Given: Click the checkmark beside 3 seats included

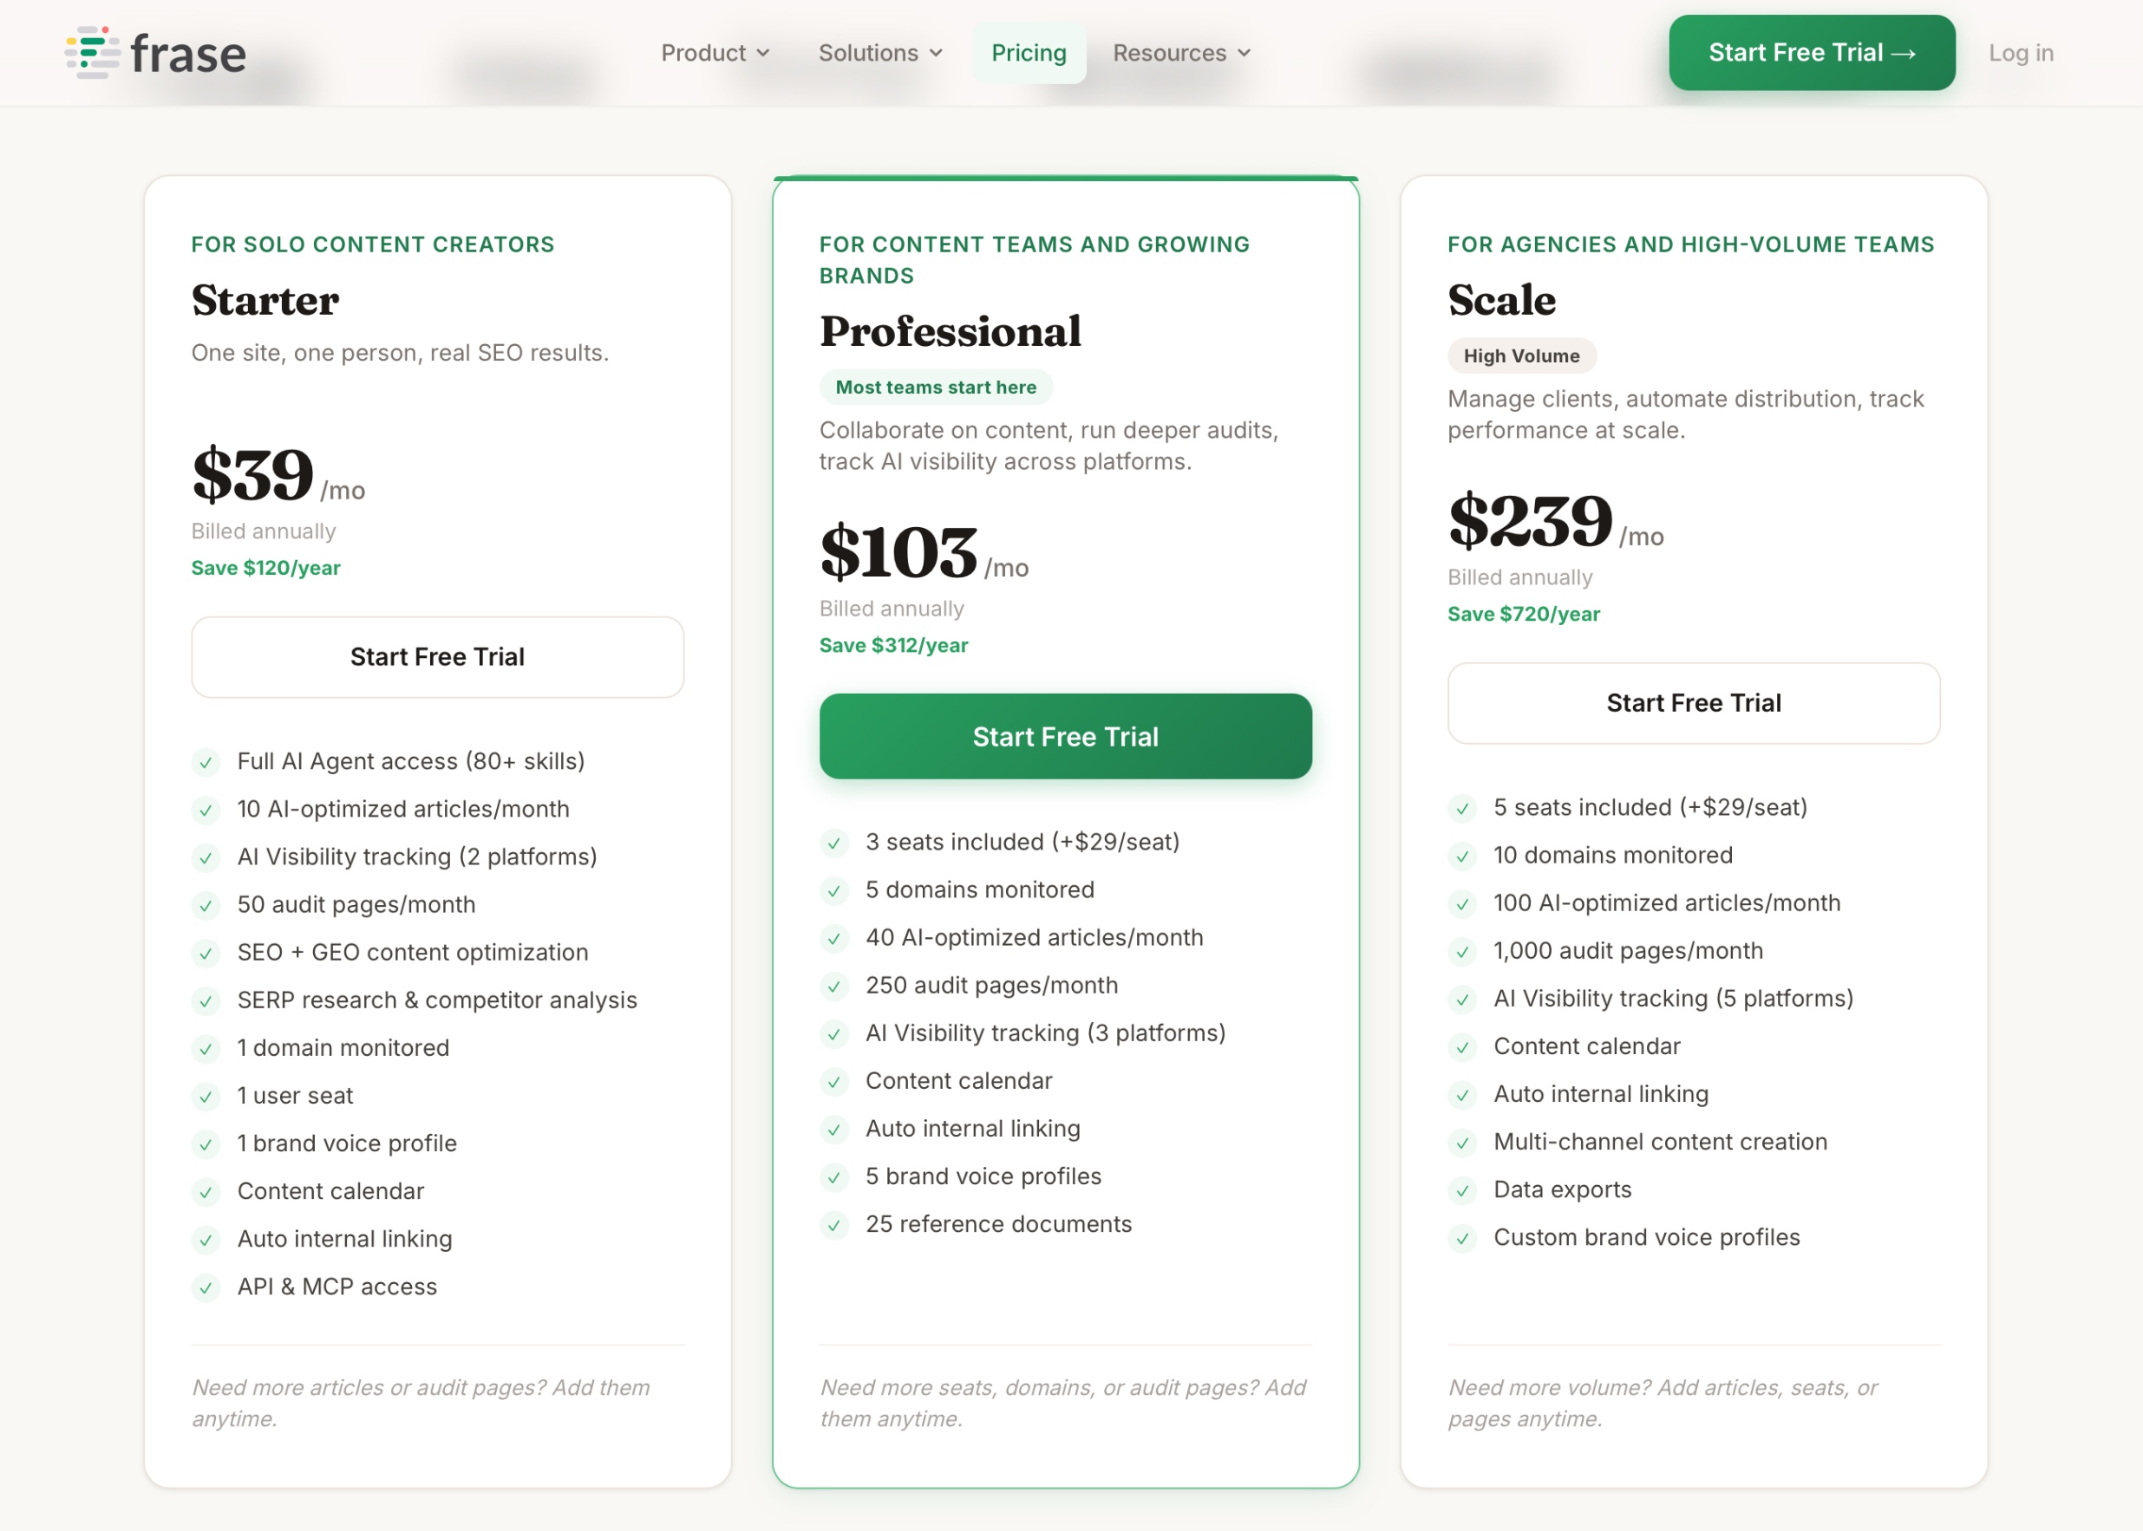Looking at the screenshot, I should click(835, 844).
